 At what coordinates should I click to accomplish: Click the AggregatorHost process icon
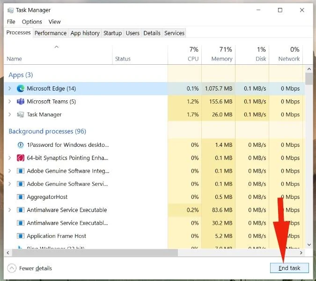[21, 197]
